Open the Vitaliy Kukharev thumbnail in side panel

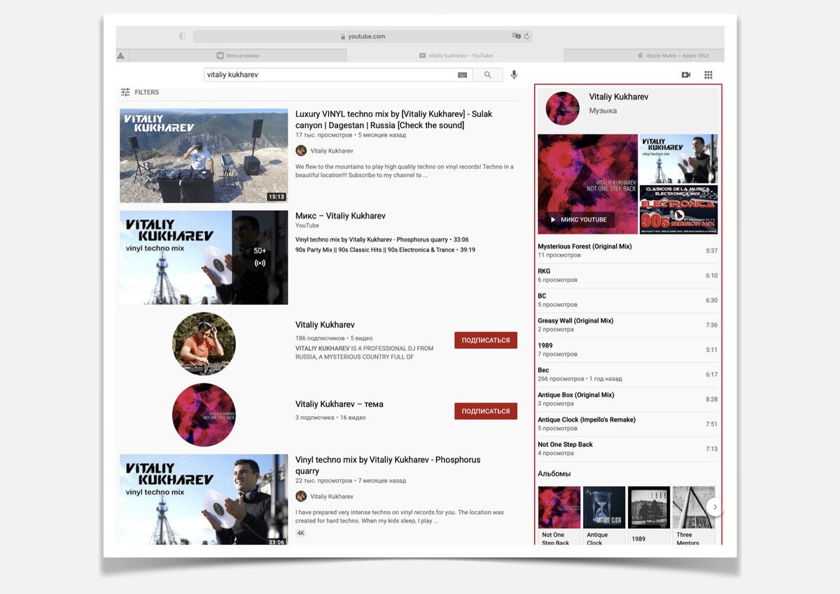click(x=679, y=159)
